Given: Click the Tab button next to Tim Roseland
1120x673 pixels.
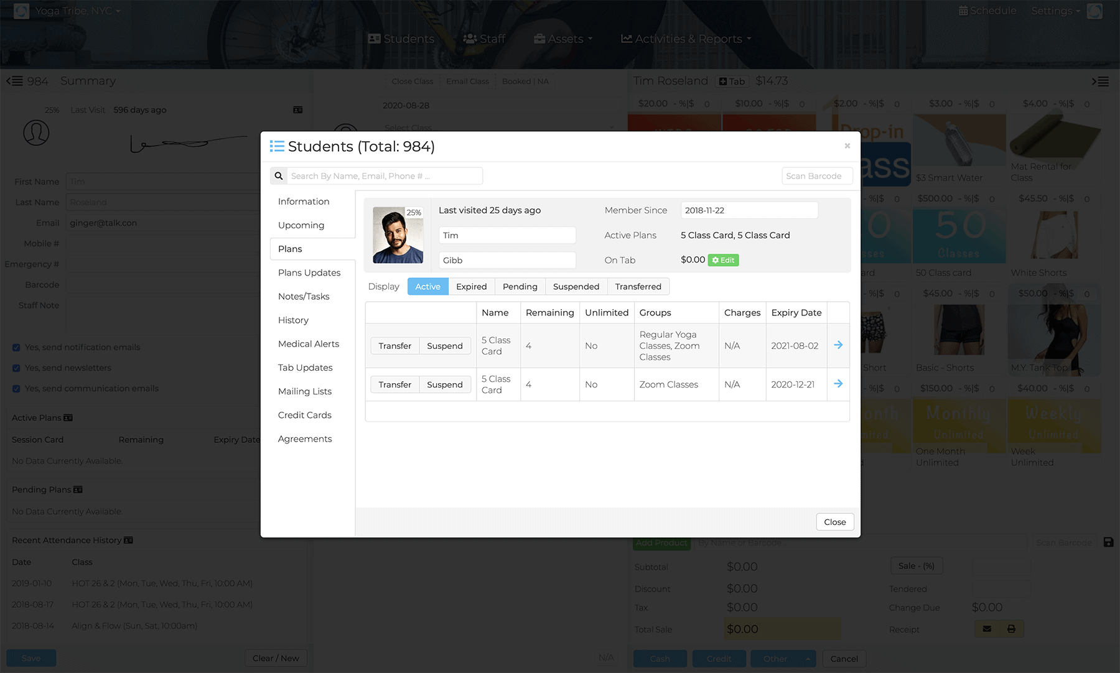Looking at the screenshot, I should [732, 81].
